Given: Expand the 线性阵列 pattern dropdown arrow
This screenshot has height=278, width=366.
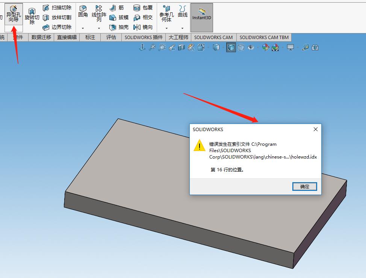Looking at the screenshot, I should (99, 28).
